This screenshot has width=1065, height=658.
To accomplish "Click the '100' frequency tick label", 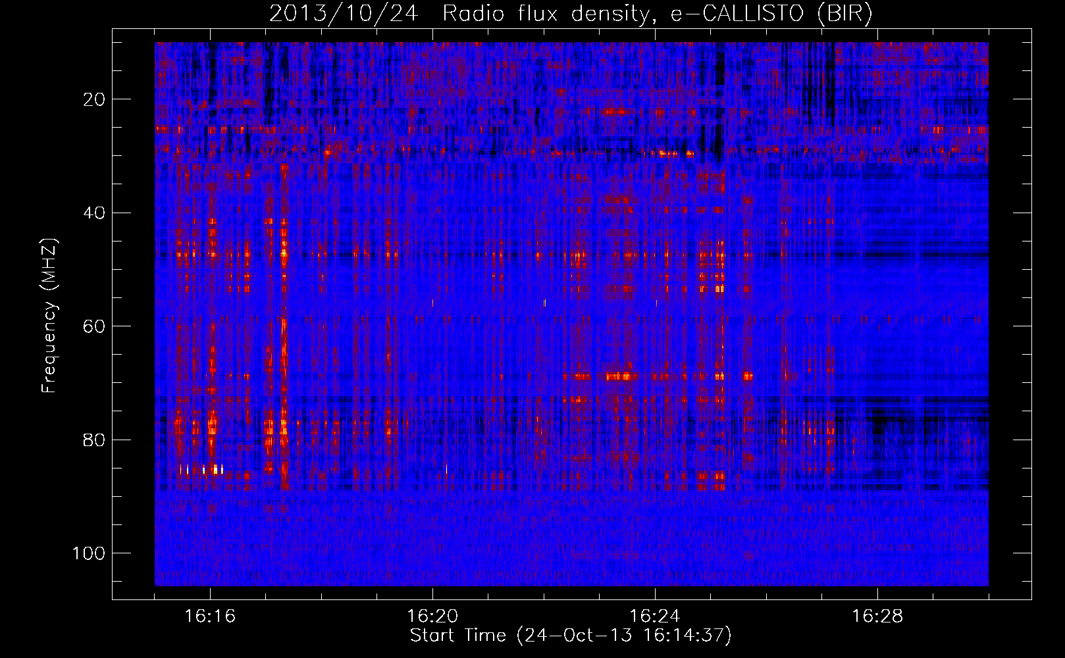I will pos(89,553).
